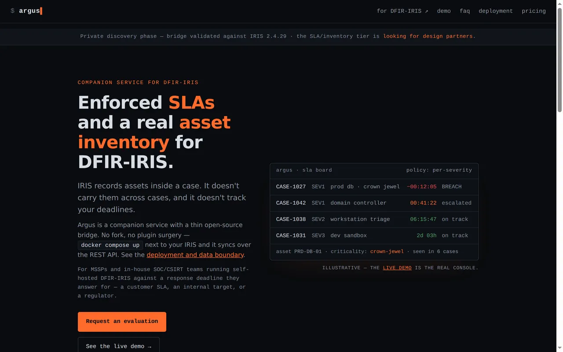
Task: Click 'on track' status in CASE-1031 row
Action: tap(455, 235)
